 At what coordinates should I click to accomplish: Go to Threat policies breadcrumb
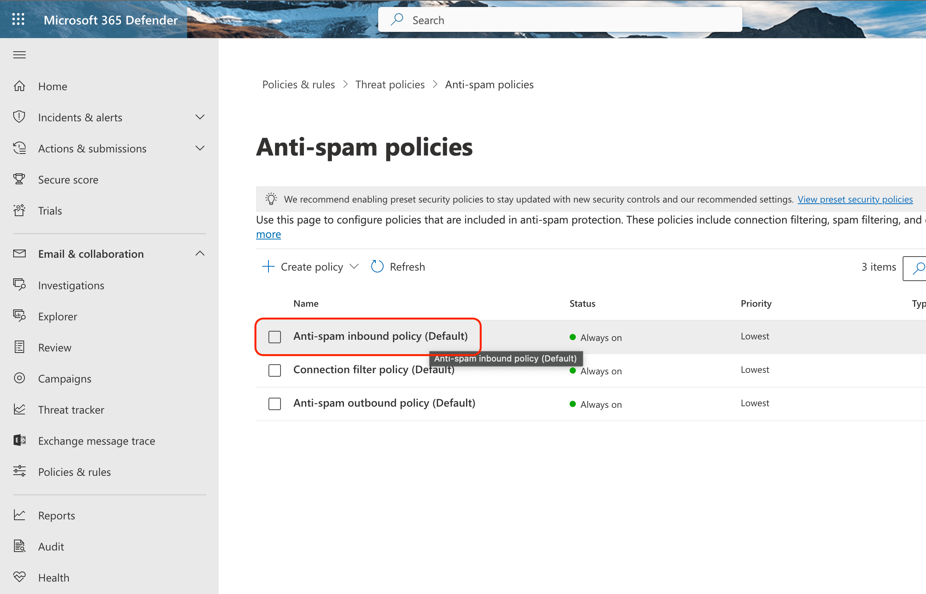pyautogui.click(x=390, y=84)
